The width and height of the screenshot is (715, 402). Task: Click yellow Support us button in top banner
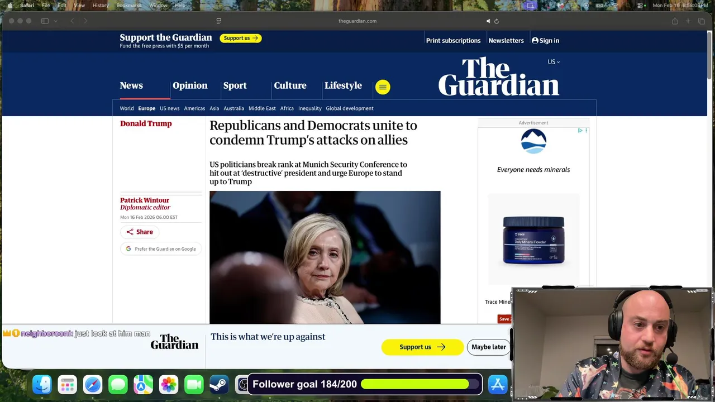pyautogui.click(x=241, y=38)
